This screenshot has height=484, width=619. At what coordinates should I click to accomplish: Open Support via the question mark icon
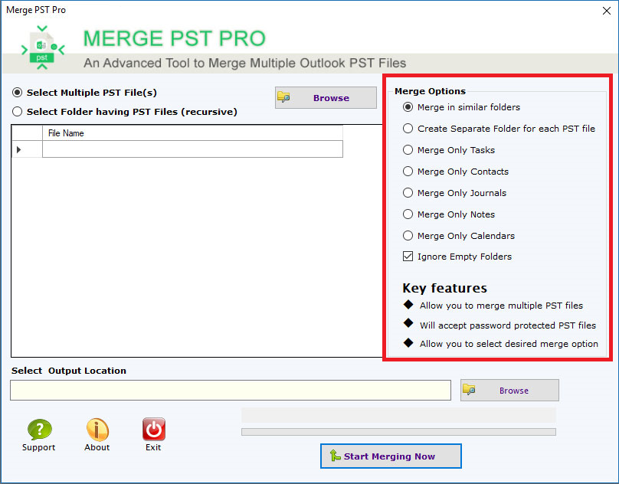(40, 429)
